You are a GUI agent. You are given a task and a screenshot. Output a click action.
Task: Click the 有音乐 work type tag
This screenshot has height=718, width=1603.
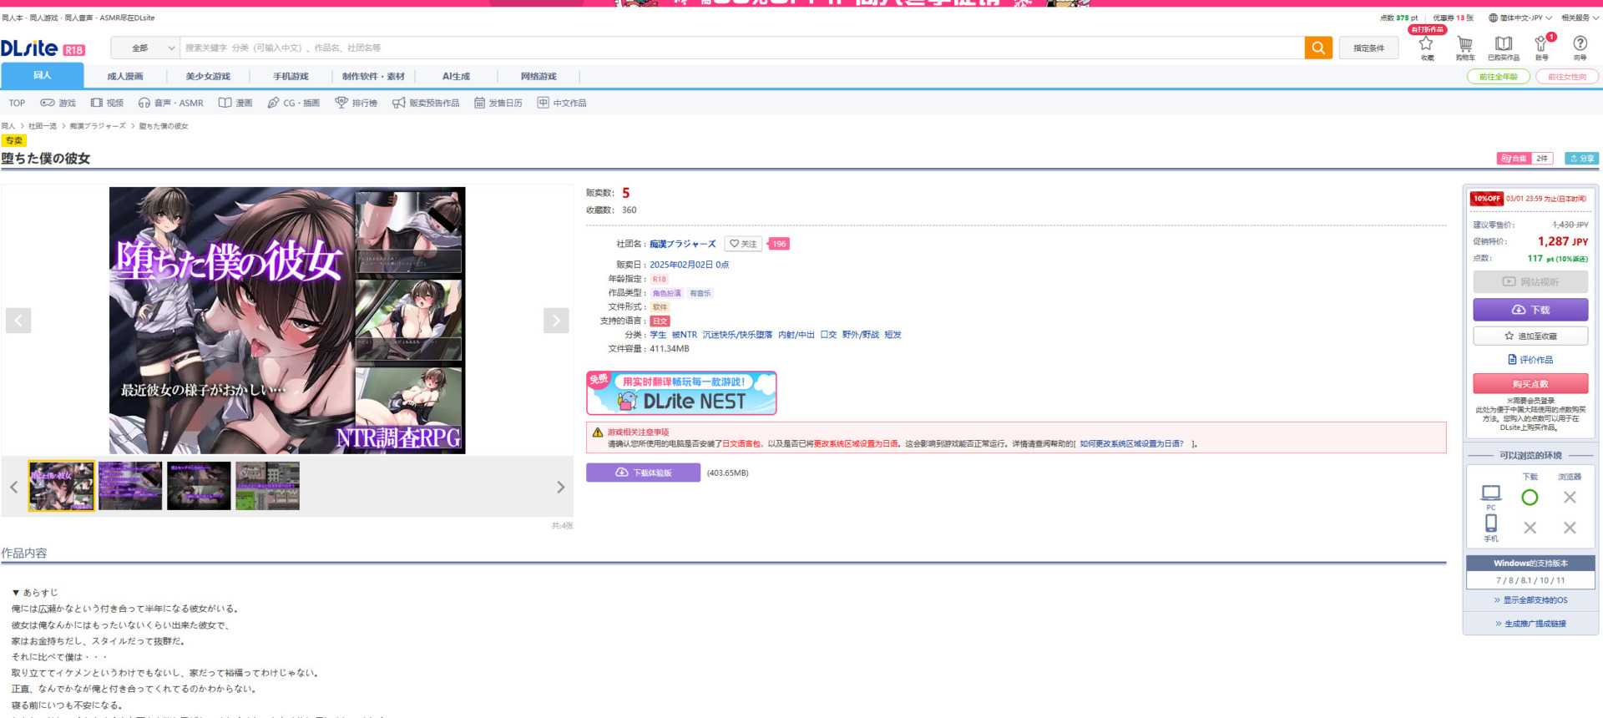coord(700,293)
